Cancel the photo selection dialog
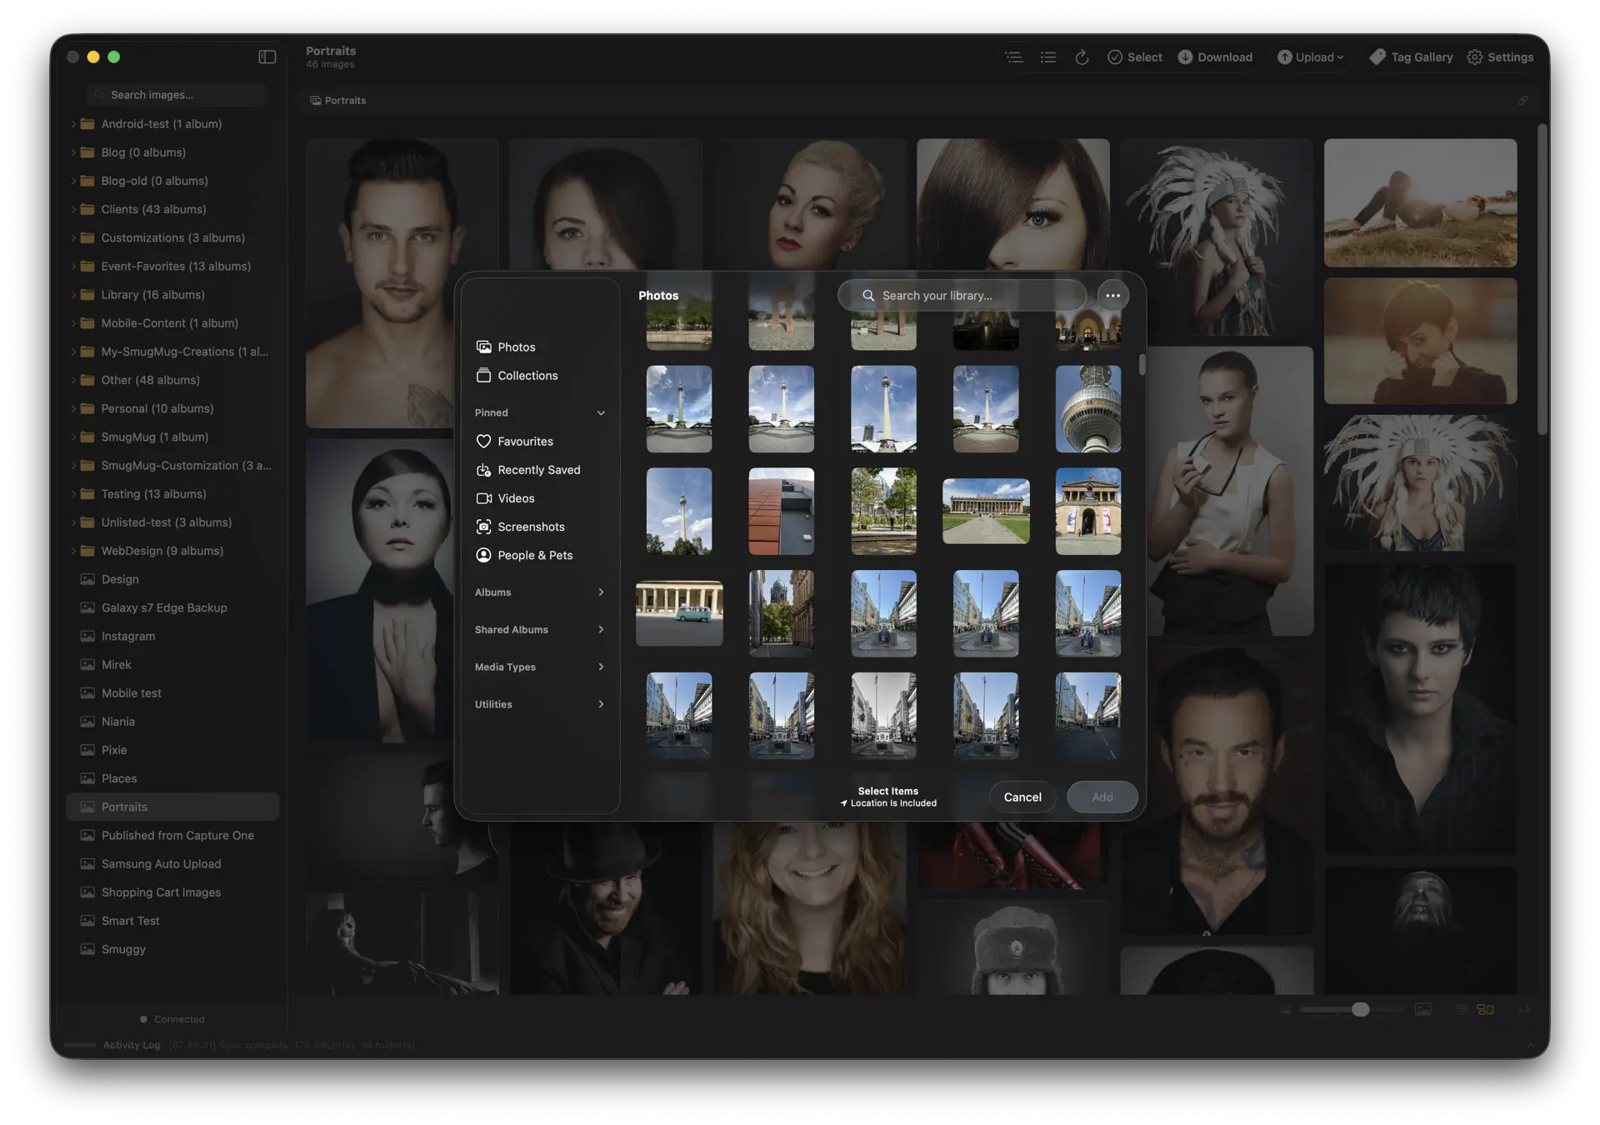Screen dimensions: 1600x1125 pos(1022,797)
